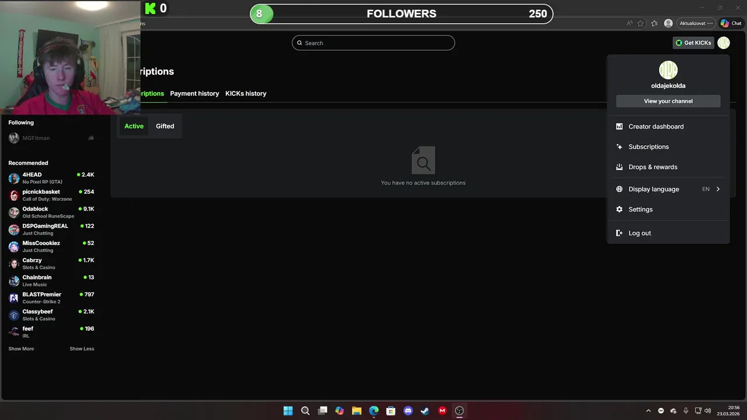Click the Search input field

373,43
